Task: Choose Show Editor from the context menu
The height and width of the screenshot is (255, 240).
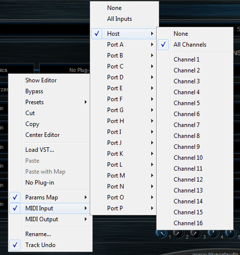Action: tap(41, 80)
